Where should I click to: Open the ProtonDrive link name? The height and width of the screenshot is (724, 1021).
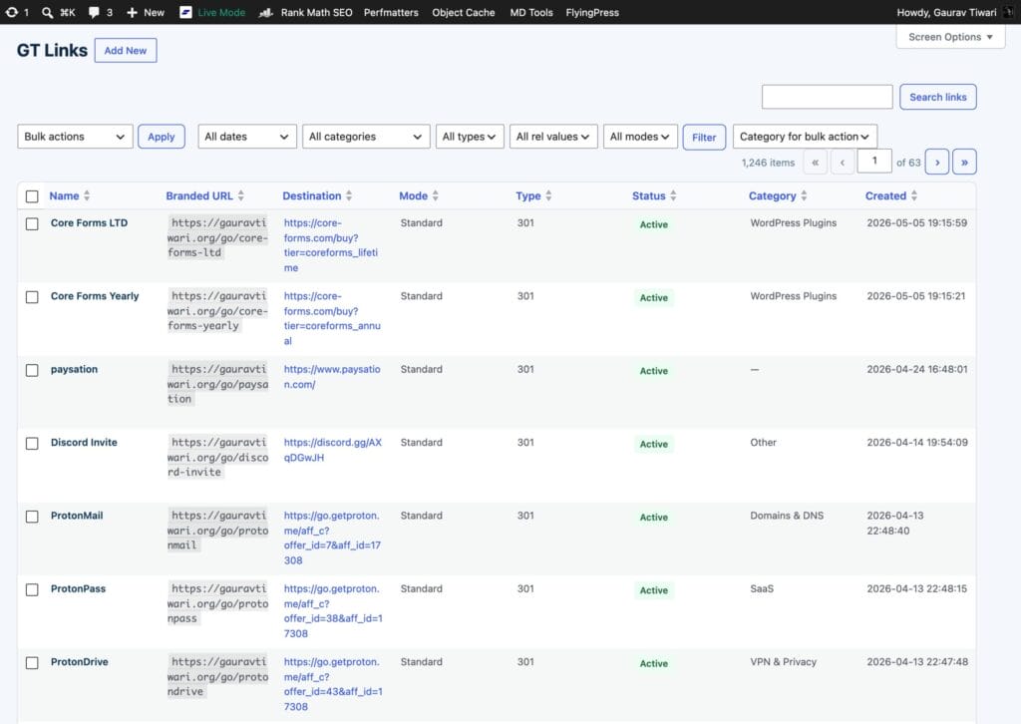[80, 662]
